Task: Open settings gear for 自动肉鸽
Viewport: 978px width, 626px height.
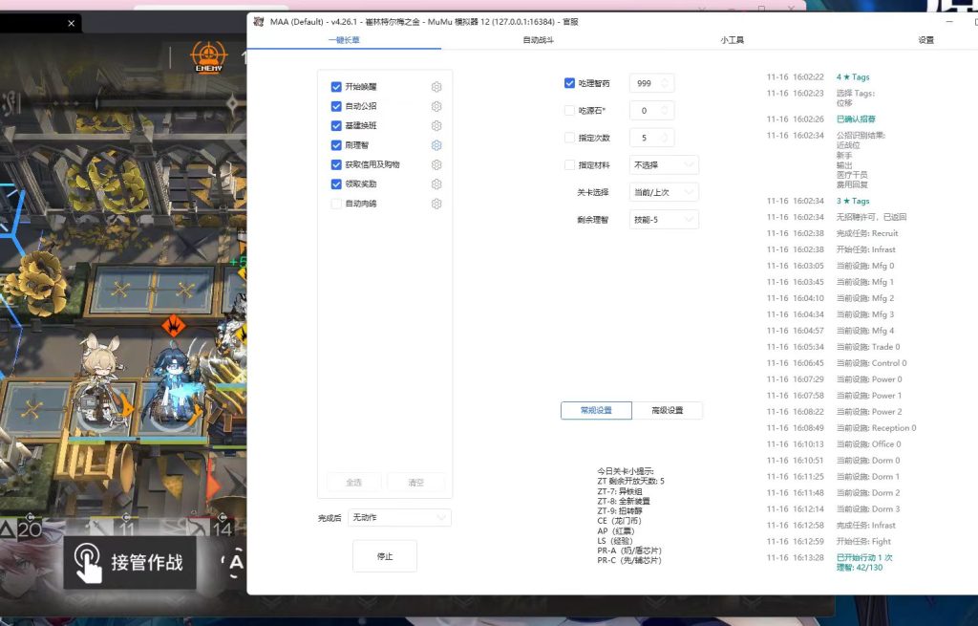Action: coord(436,204)
